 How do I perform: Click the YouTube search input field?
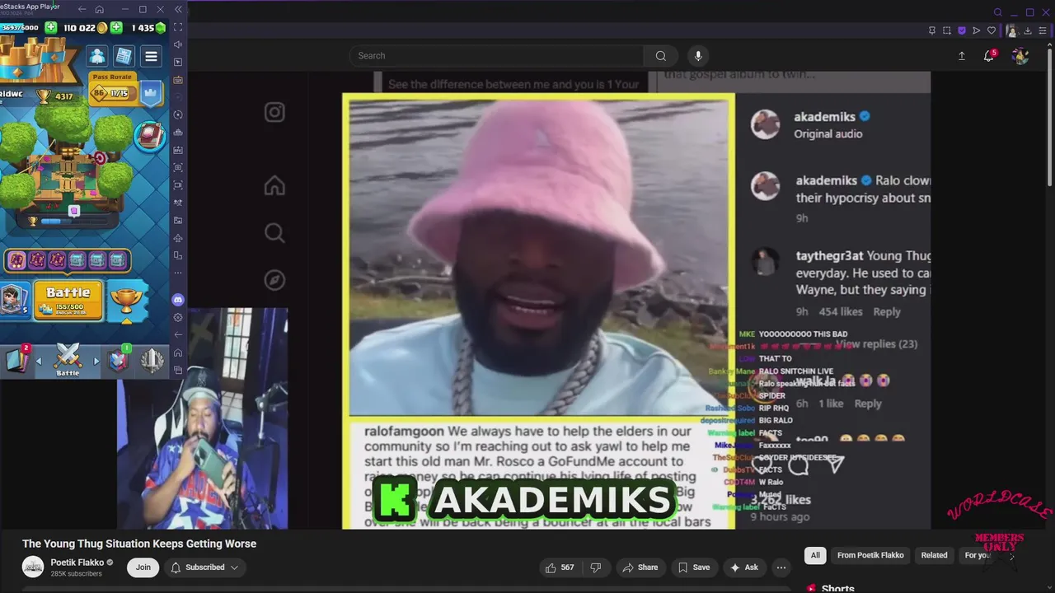click(497, 56)
